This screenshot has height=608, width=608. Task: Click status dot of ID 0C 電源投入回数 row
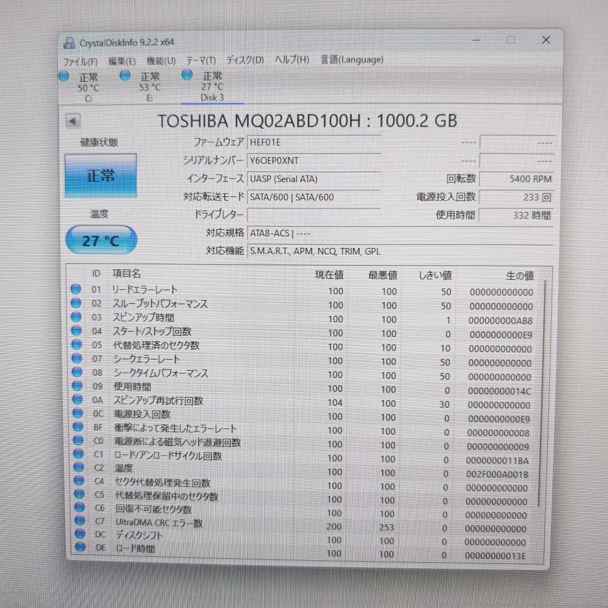click(x=78, y=413)
